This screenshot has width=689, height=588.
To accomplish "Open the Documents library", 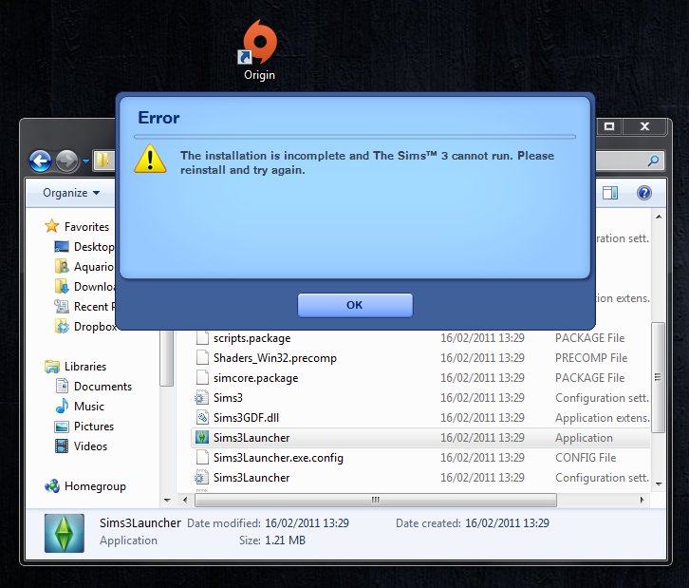I will coord(102,386).
